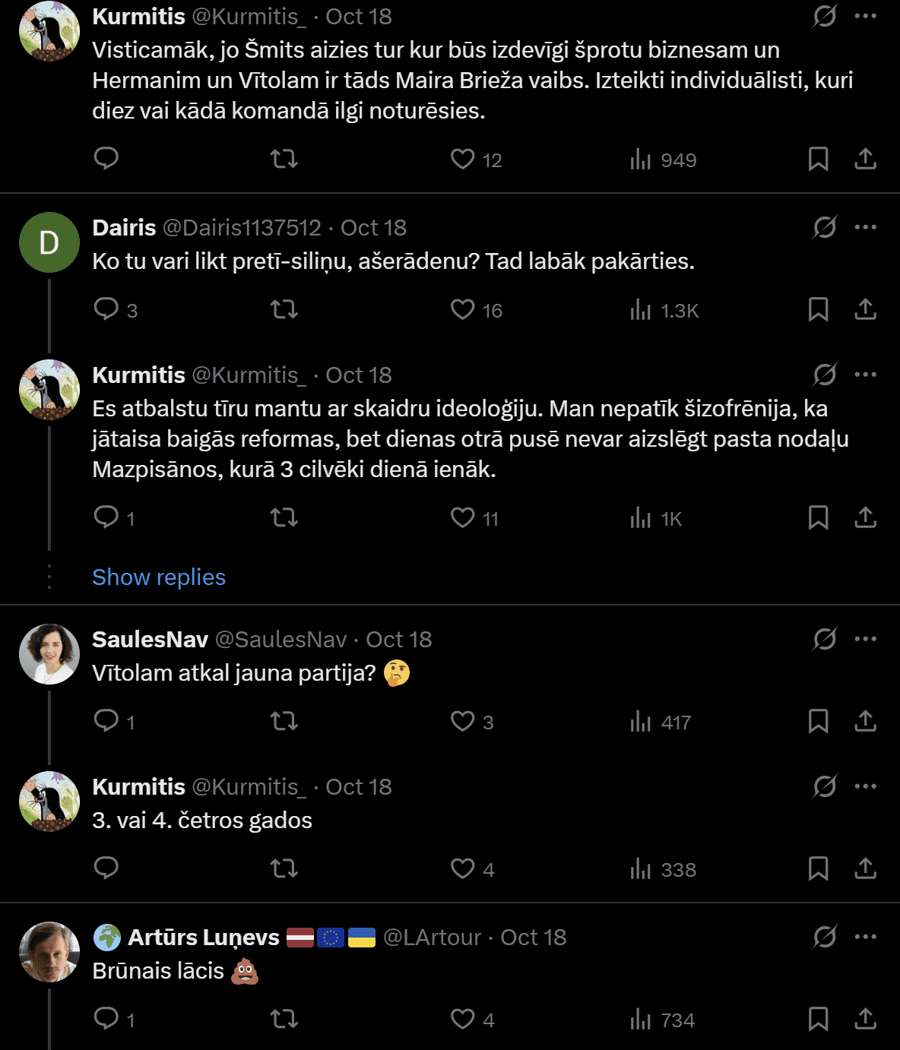Viewport: 900px width, 1050px height.
Task: Expand hidden replies via Show replies
Action: pos(159,577)
